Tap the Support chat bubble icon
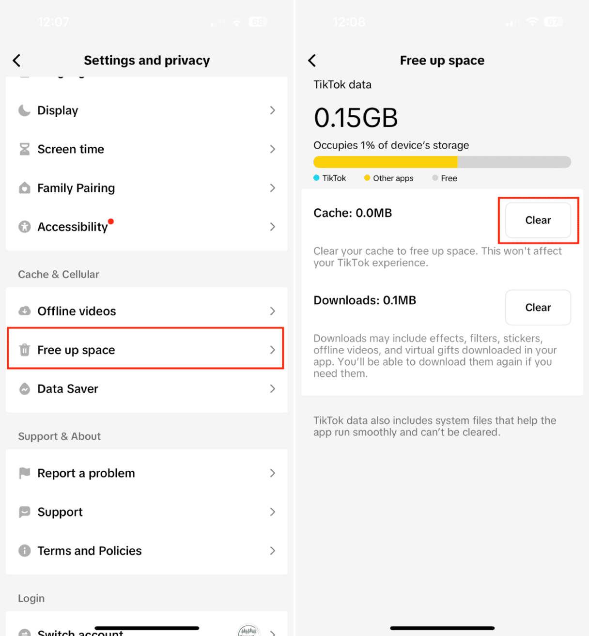Screen dimensions: 589x636 (x=24, y=512)
